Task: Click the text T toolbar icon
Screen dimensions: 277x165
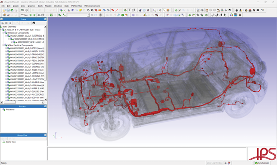Action: click(130, 10)
